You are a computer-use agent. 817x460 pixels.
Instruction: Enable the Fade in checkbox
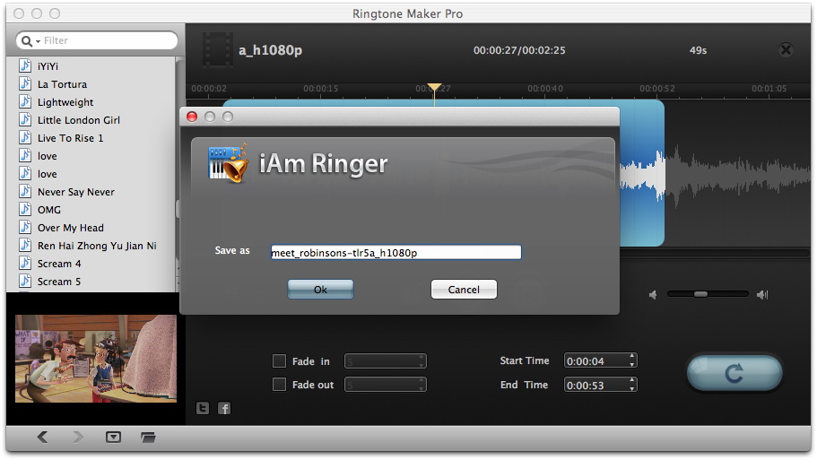pos(279,361)
